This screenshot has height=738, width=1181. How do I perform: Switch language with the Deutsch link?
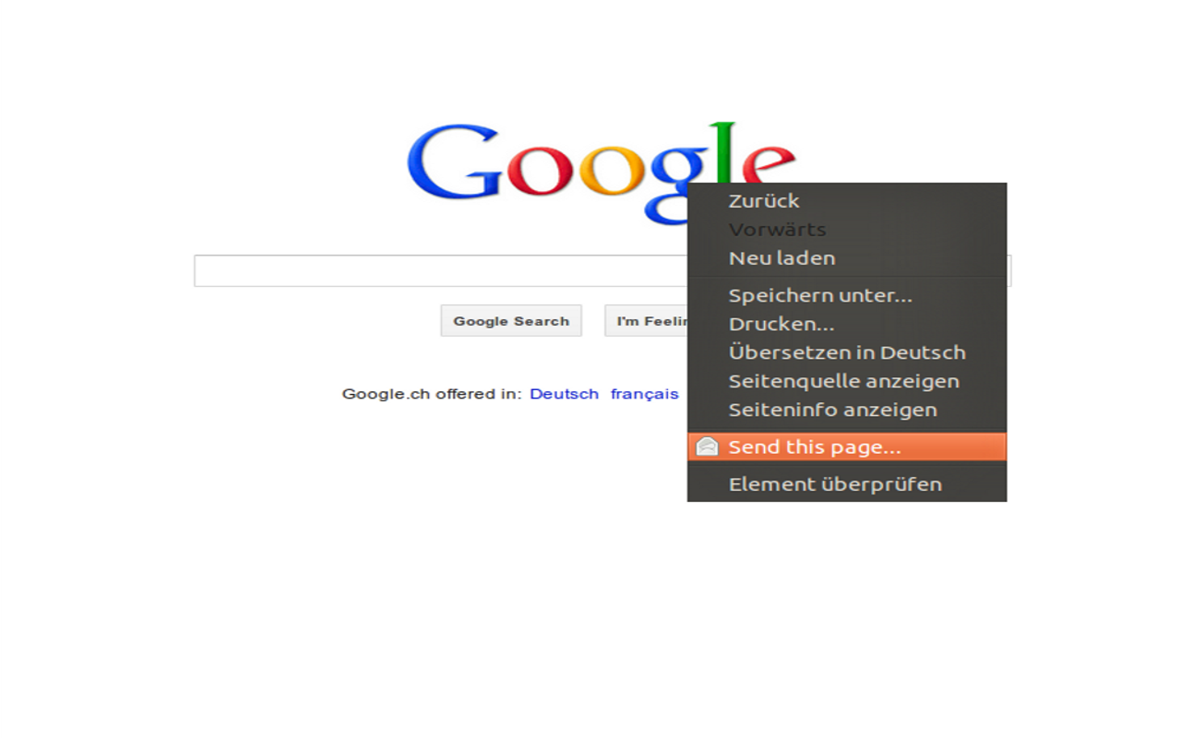[564, 394]
